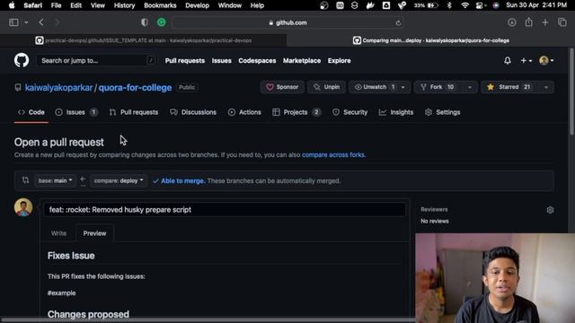
Task: Click the Fork button
Action: pyautogui.click(x=438, y=87)
